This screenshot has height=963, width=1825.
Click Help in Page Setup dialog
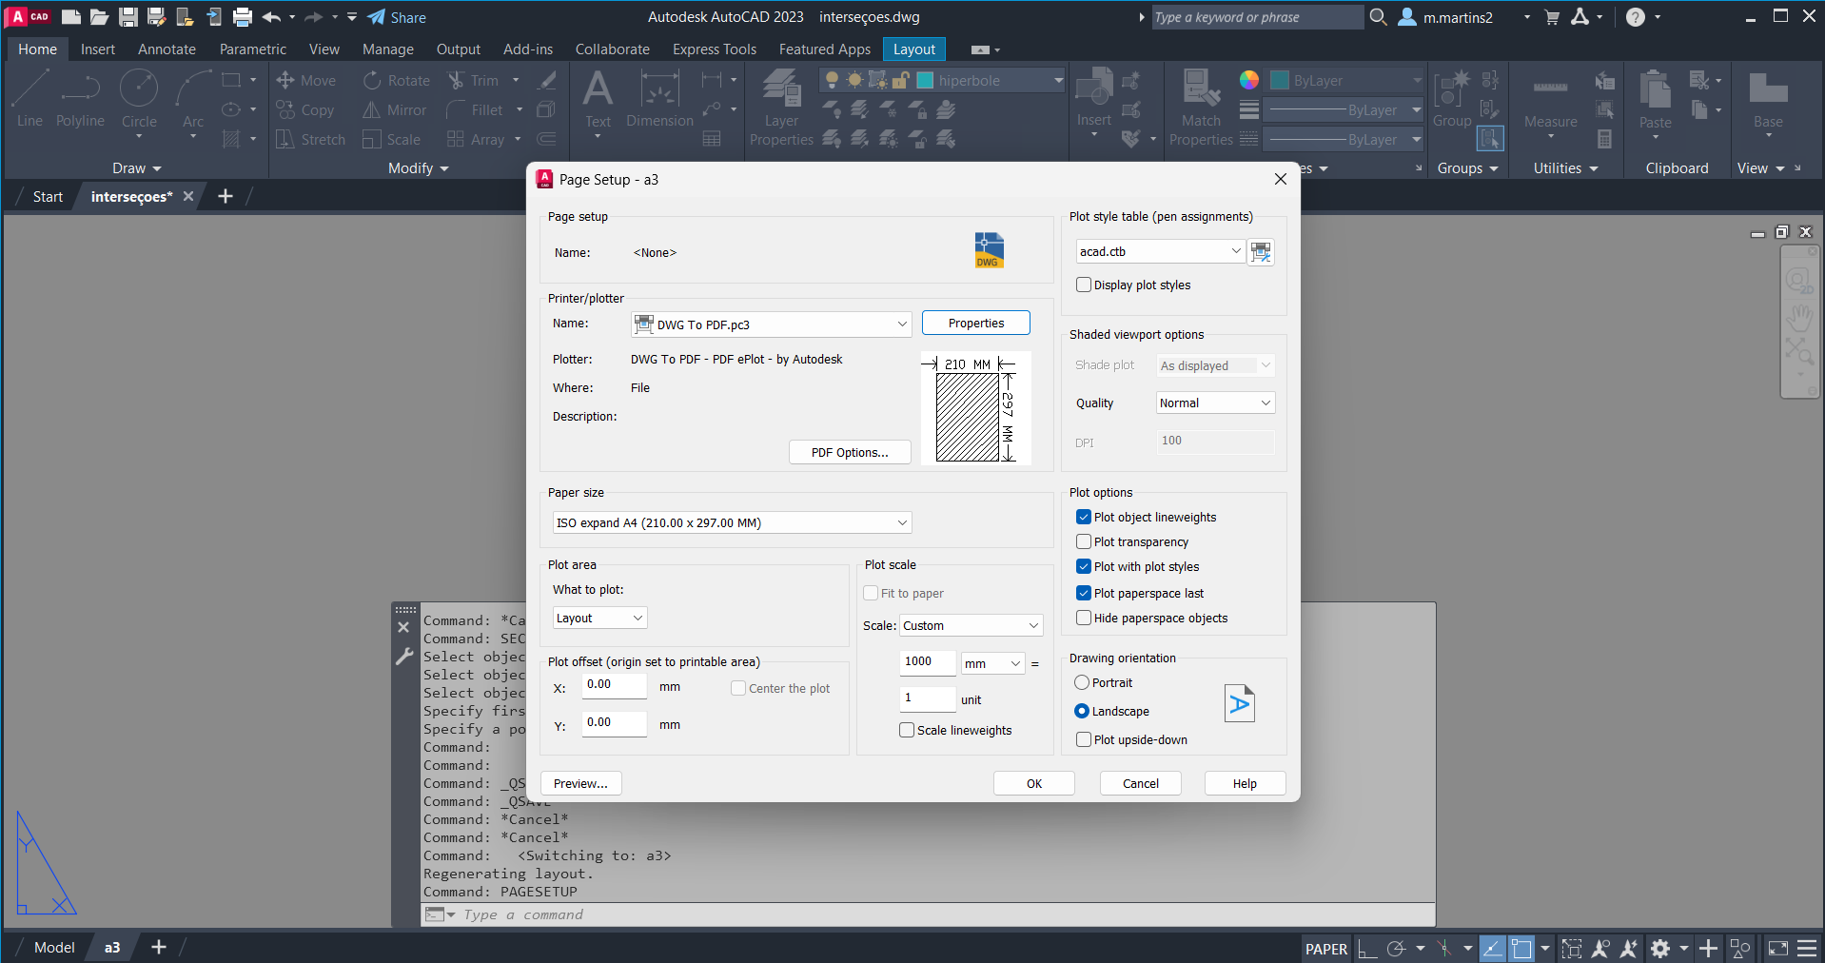[1245, 783]
